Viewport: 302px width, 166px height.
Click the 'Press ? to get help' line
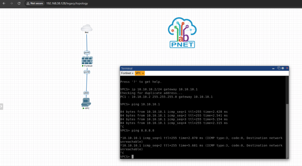(x=141, y=82)
